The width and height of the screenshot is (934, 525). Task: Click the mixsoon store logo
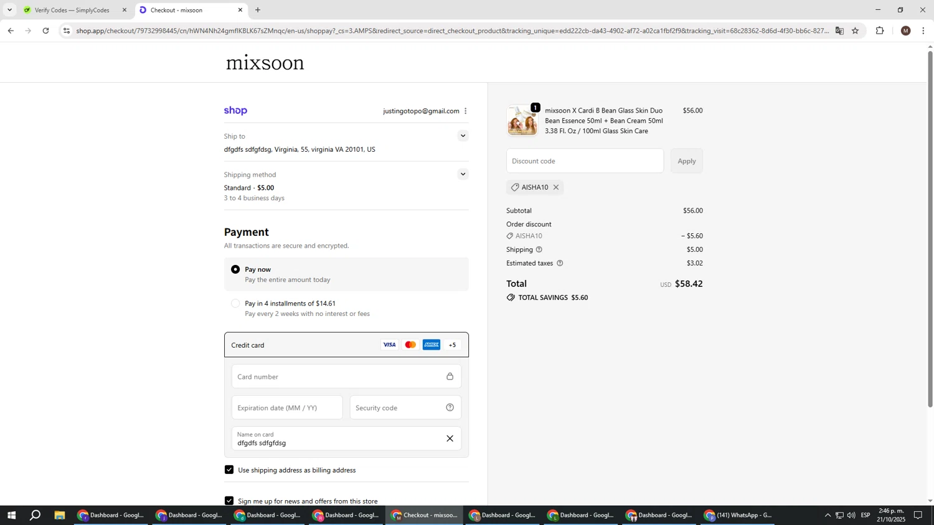[x=265, y=63]
